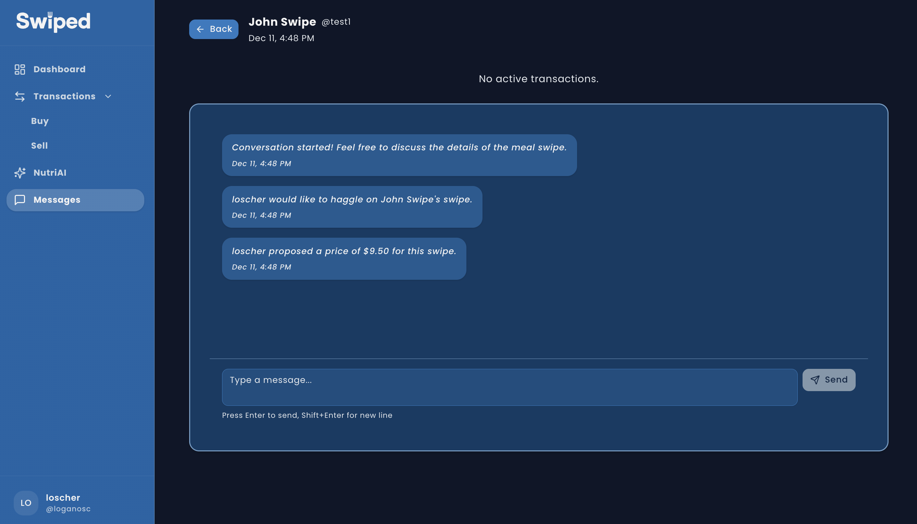Select the Dashboard grid icon
The width and height of the screenshot is (917, 524).
pyautogui.click(x=20, y=69)
